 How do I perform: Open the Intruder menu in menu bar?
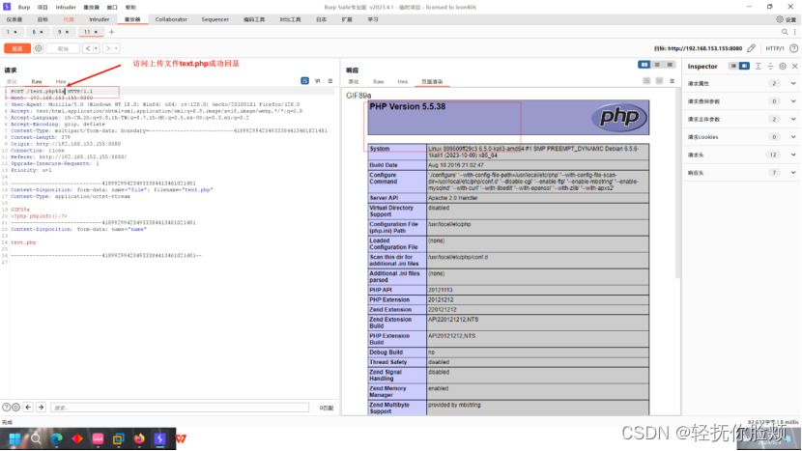(x=66, y=7)
